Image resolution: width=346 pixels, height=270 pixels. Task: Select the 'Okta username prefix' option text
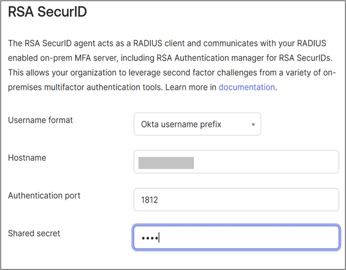point(181,124)
